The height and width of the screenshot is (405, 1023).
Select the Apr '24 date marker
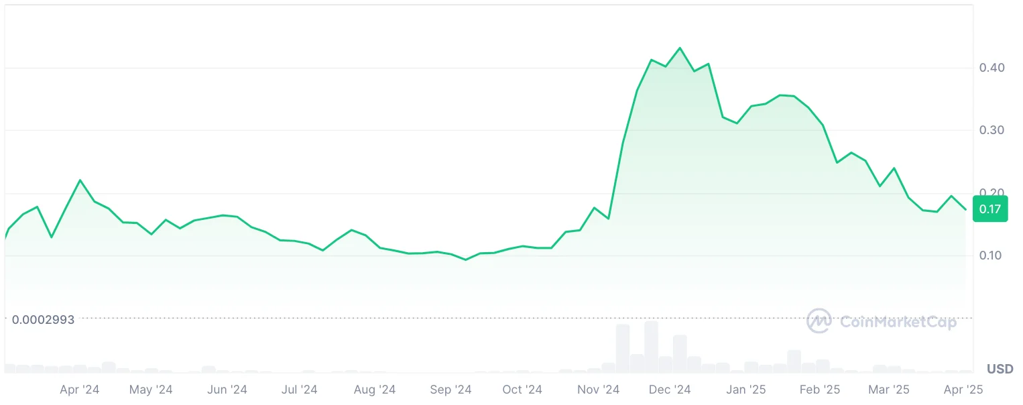[x=80, y=390]
